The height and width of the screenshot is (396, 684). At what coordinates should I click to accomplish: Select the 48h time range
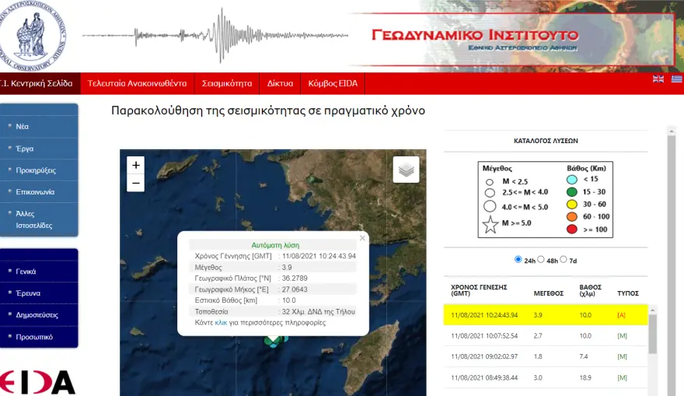[x=541, y=260]
